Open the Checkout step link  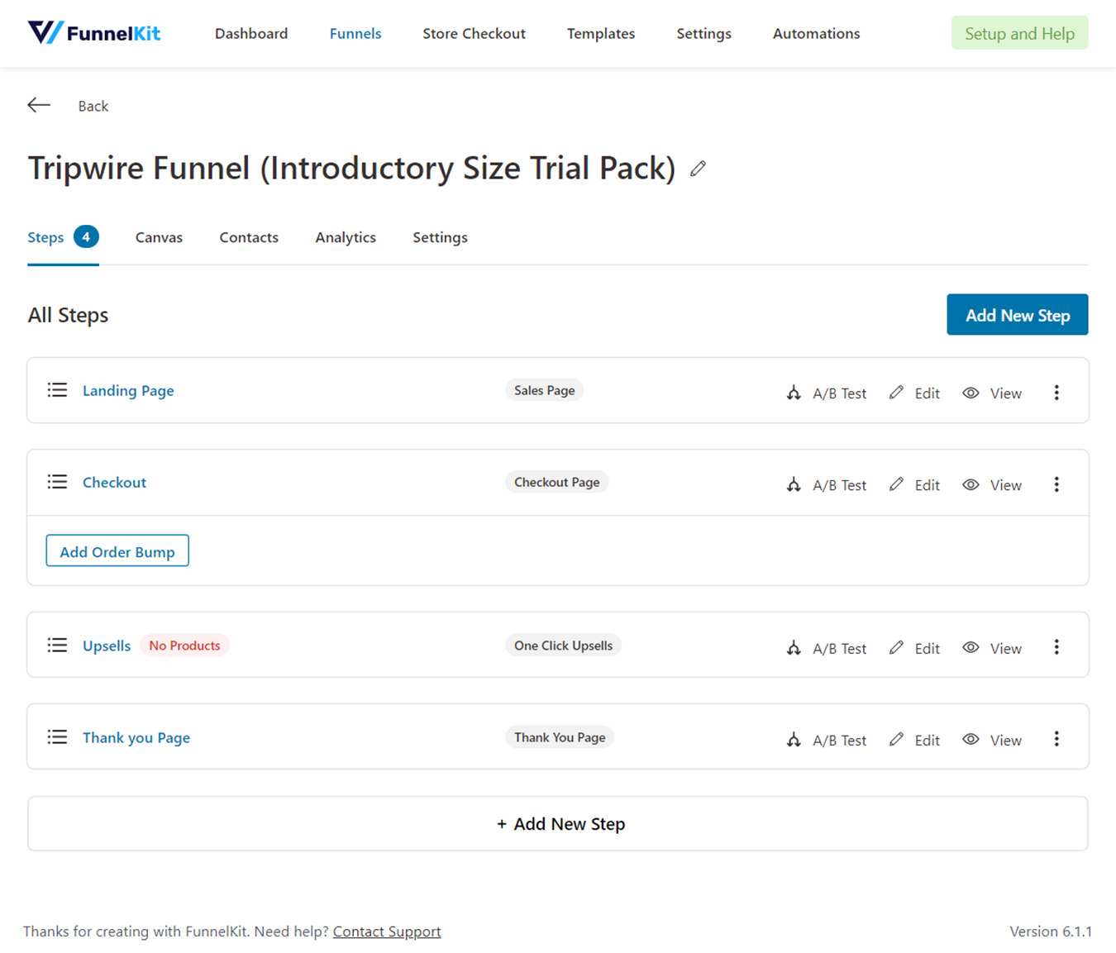[114, 483]
